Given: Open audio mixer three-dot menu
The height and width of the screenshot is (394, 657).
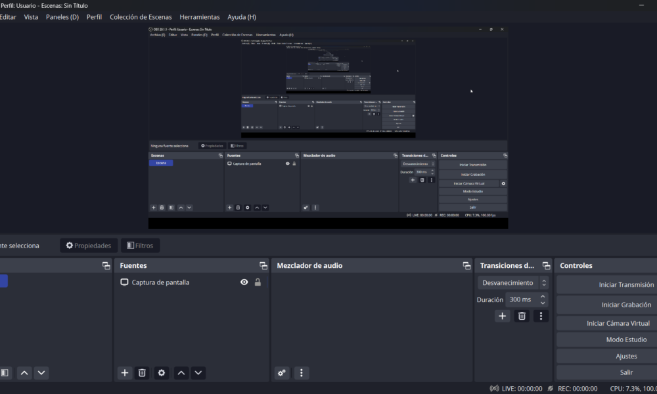Looking at the screenshot, I should point(302,372).
